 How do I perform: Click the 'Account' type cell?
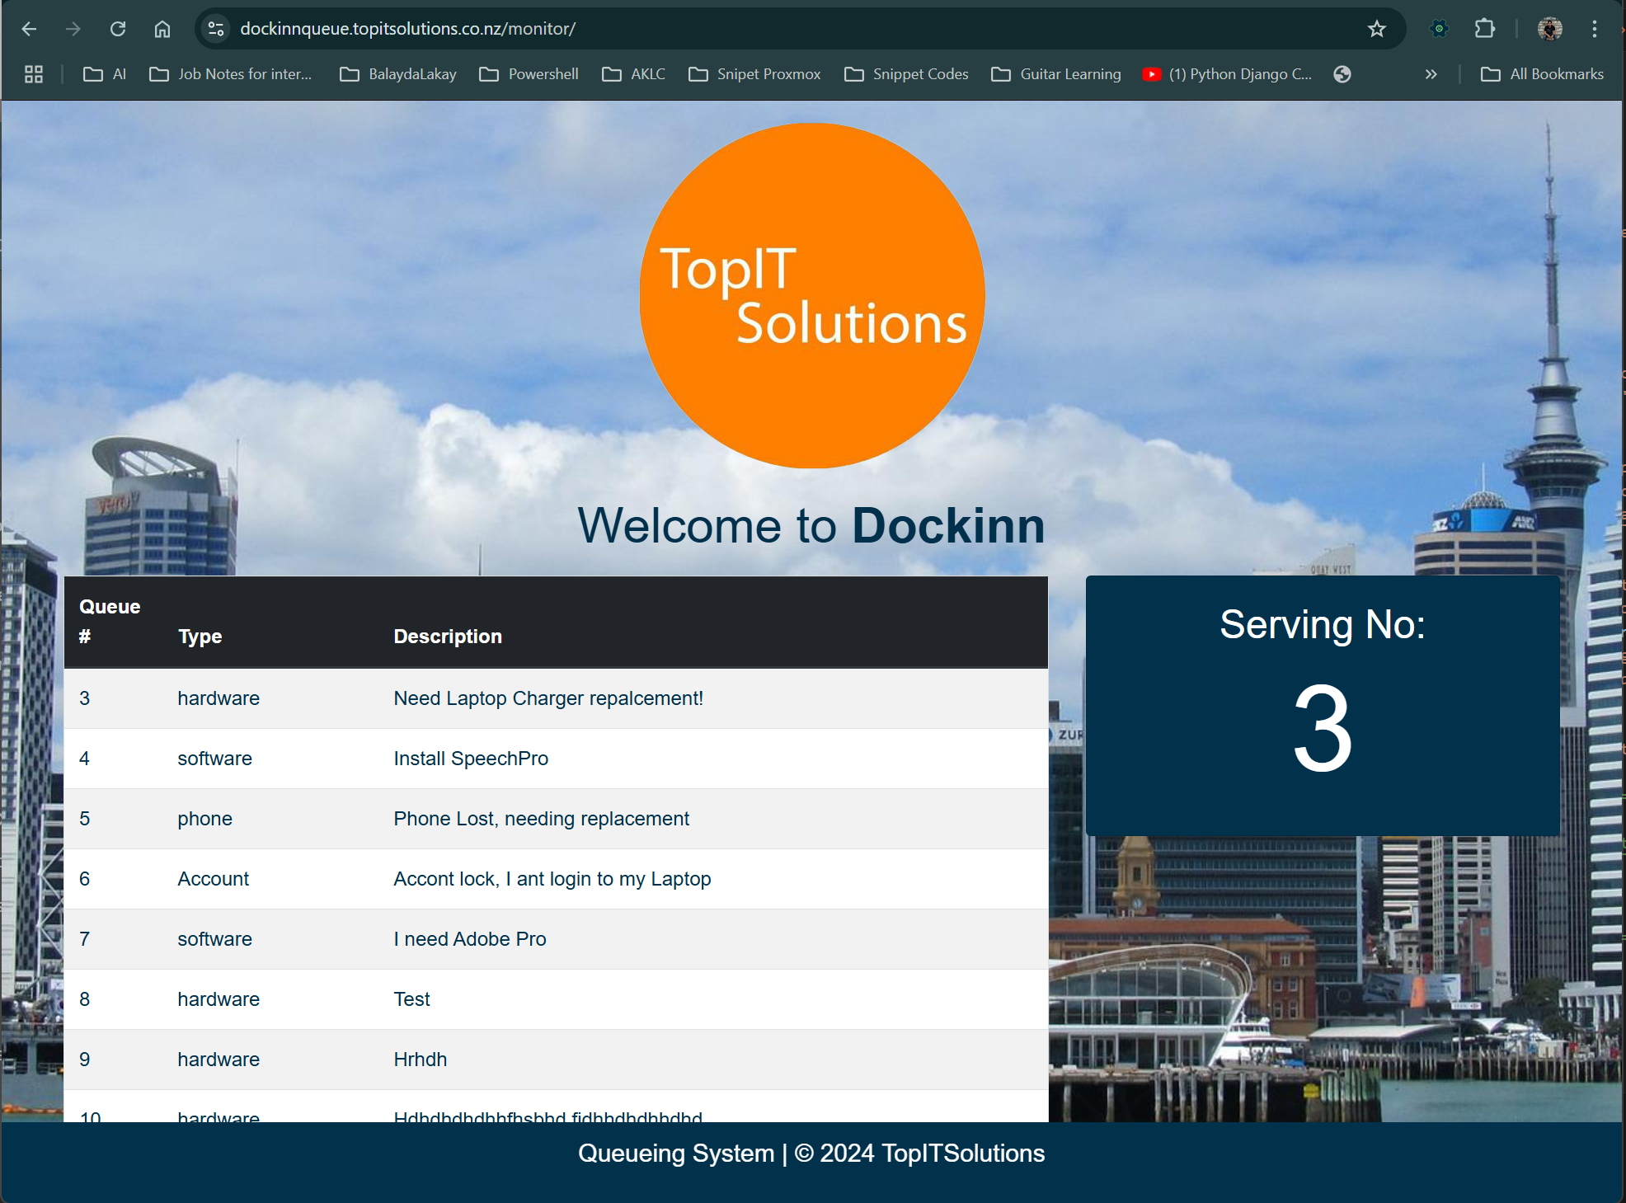(213, 879)
